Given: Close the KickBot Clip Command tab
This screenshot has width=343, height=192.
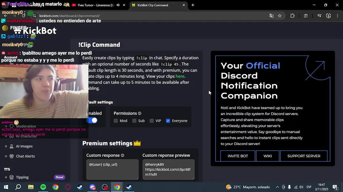Looking at the screenshot, I should click(x=184, y=5).
